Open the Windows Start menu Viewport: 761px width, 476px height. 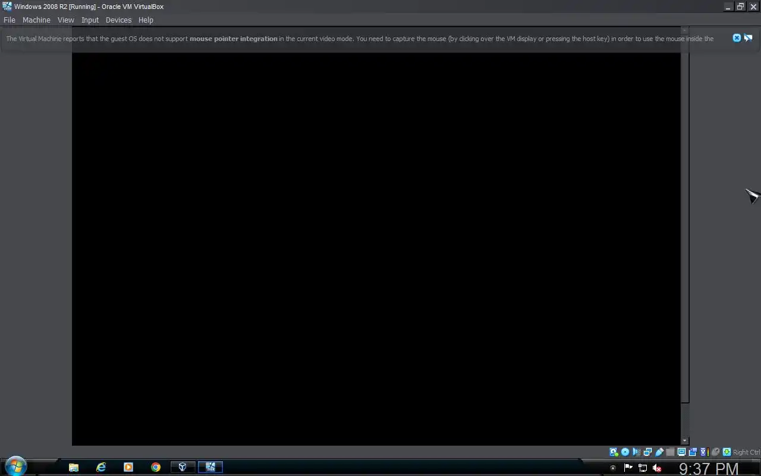point(15,466)
